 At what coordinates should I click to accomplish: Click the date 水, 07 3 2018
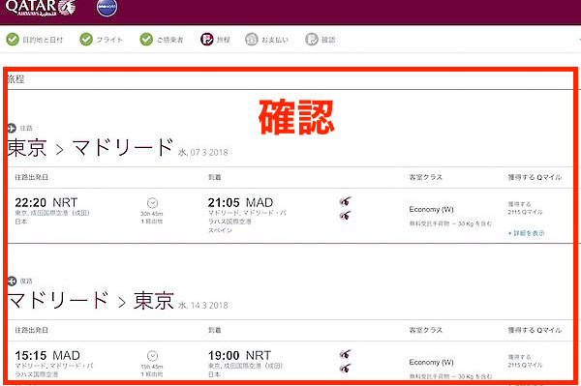tap(203, 153)
